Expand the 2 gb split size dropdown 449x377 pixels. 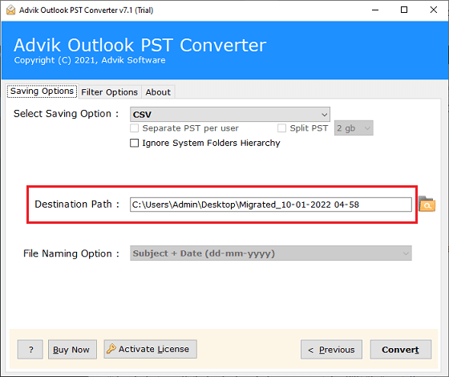pos(354,128)
